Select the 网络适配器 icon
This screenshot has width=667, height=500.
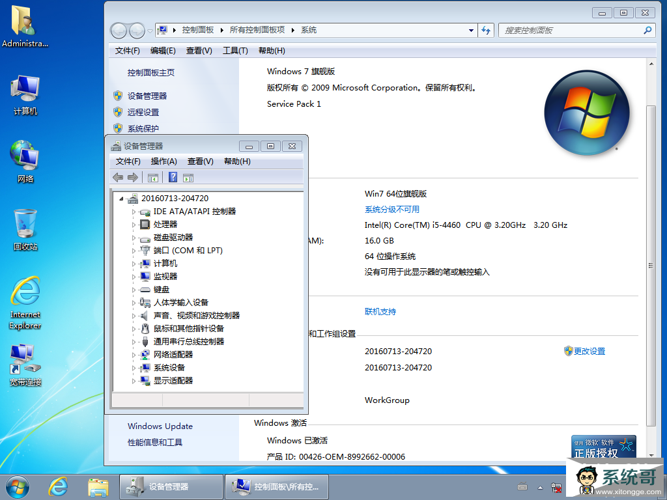145,355
